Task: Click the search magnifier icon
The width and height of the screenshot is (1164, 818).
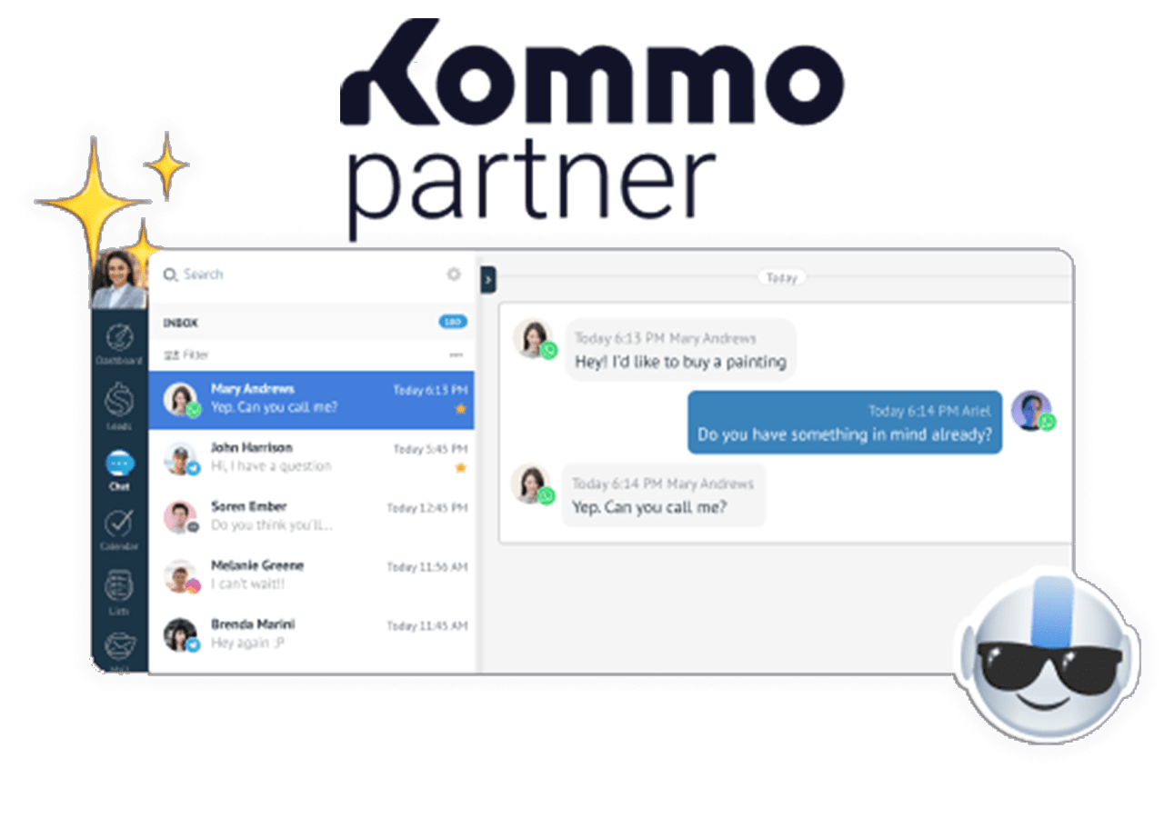Action: (170, 274)
